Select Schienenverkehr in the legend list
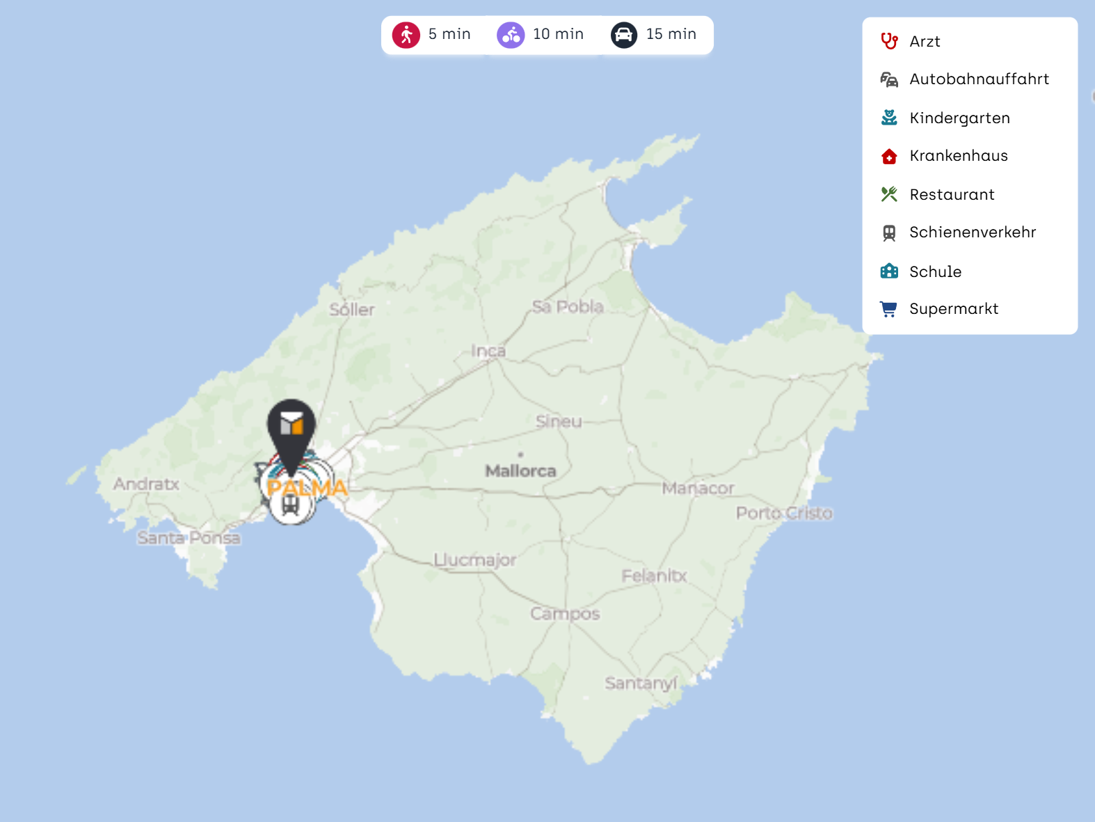The height and width of the screenshot is (822, 1095). (972, 232)
